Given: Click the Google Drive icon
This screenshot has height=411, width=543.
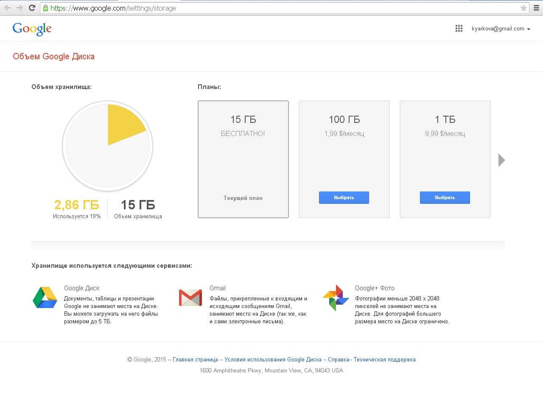Looking at the screenshot, I should point(45,297).
